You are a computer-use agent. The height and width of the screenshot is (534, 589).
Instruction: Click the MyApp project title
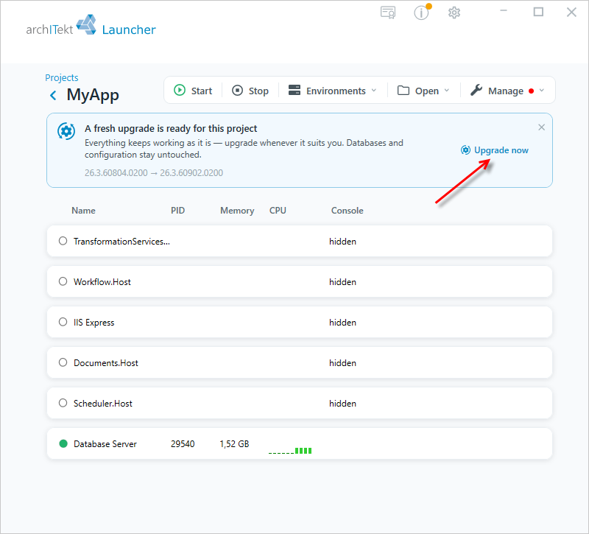pos(93,95)
